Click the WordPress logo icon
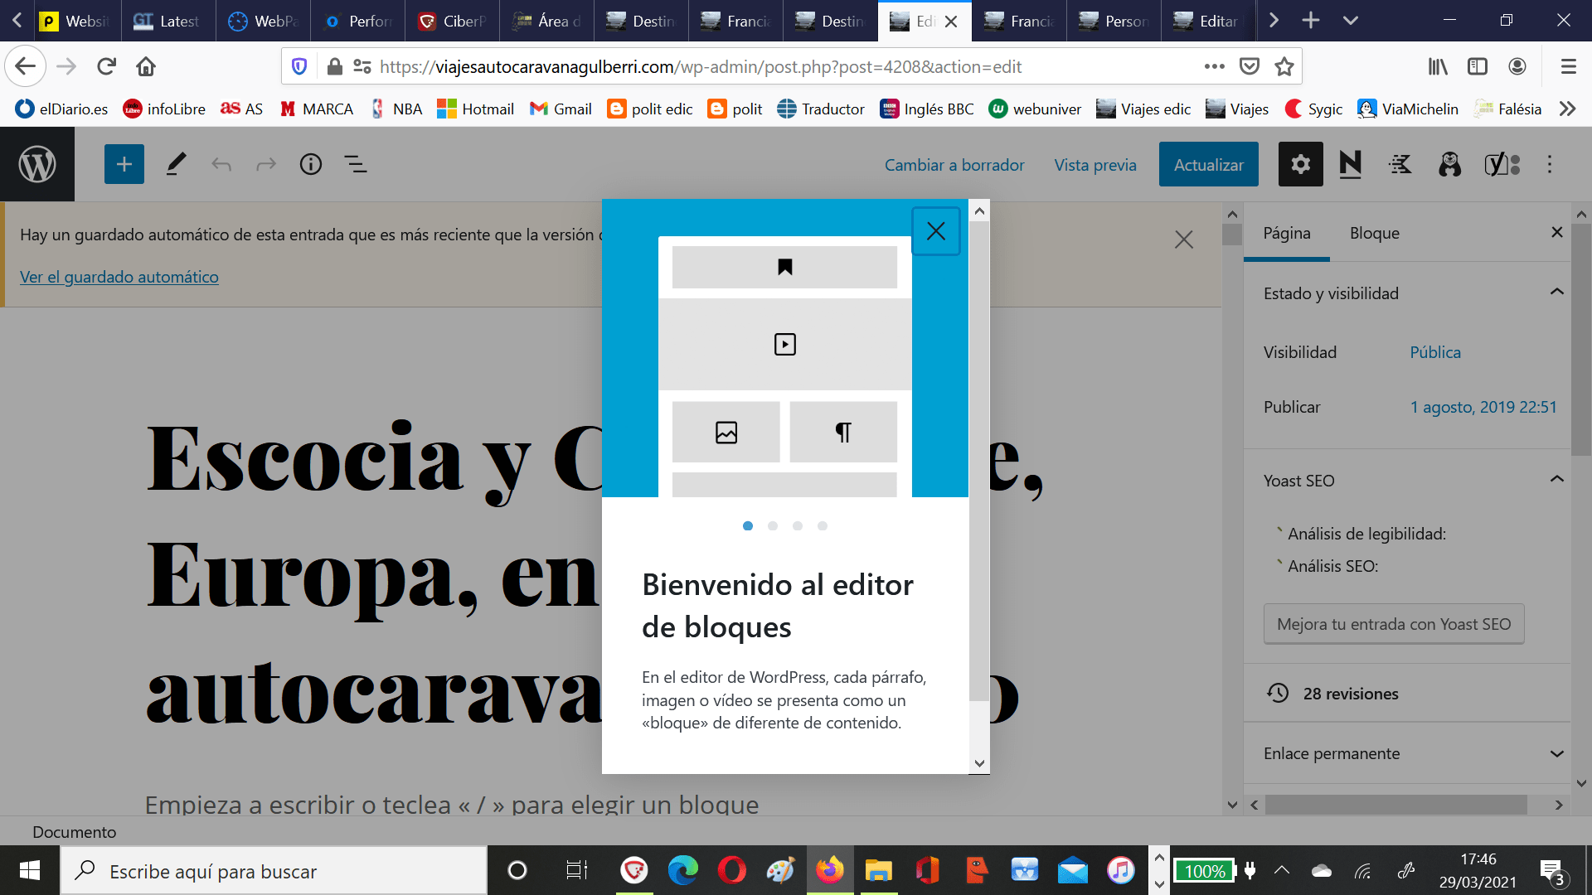 (x=37, y=164)
